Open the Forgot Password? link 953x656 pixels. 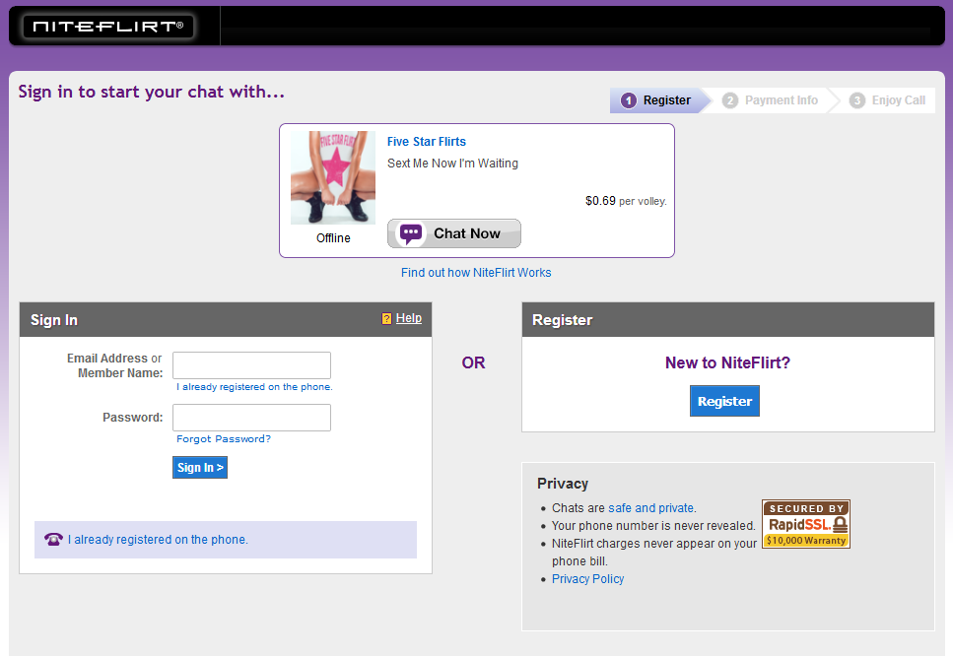224,439
